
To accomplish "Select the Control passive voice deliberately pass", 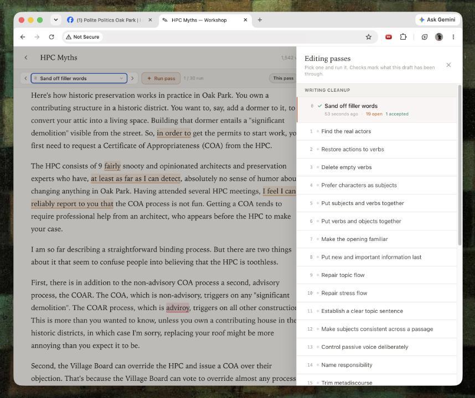I will [376, 347].
